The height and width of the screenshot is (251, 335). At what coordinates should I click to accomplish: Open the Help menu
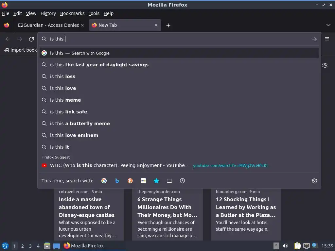[x=109, y=13]
